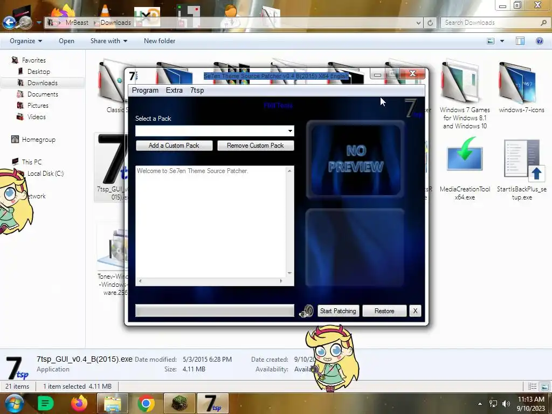Click the Welcome log text area
This screenshot has height=414, width=552.
tap(211, 222)
